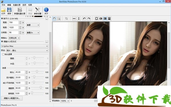The image size is (171, 107).
Task: Rotate the image counterclockwise
Action: coord(84,19)
